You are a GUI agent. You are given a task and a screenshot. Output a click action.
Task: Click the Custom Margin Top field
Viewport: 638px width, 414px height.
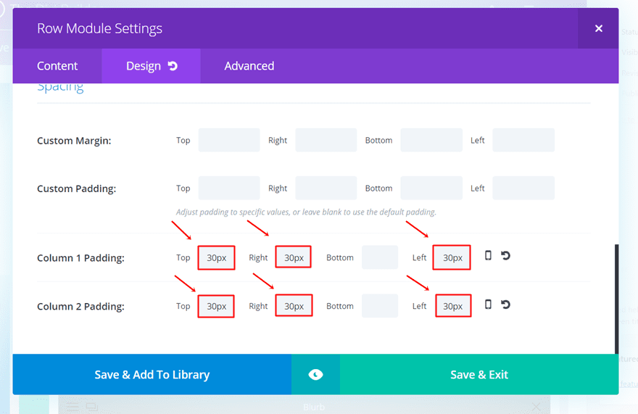229,140
